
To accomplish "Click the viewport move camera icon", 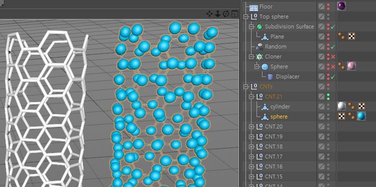I will (209, 14).
